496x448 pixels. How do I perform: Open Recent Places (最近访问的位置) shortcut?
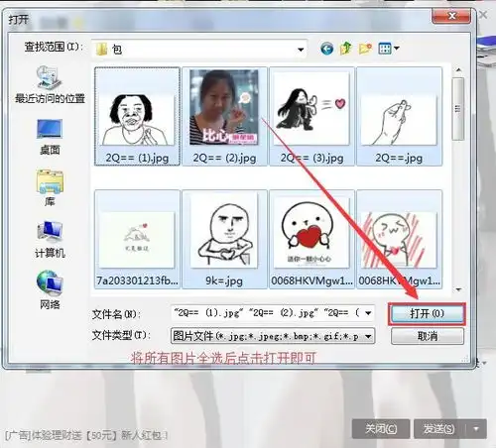pyautogui.click(x=50, y=84)
